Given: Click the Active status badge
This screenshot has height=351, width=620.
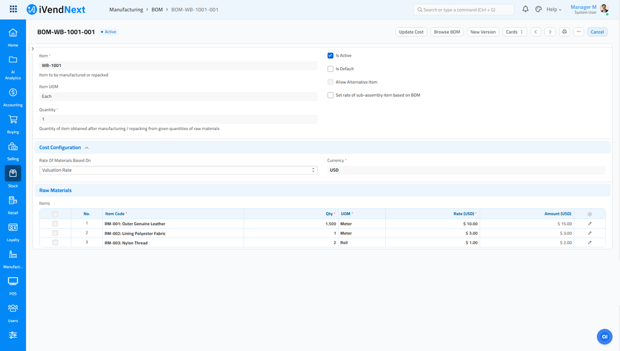Looking at the screenshot, I should tap(108, 31).
